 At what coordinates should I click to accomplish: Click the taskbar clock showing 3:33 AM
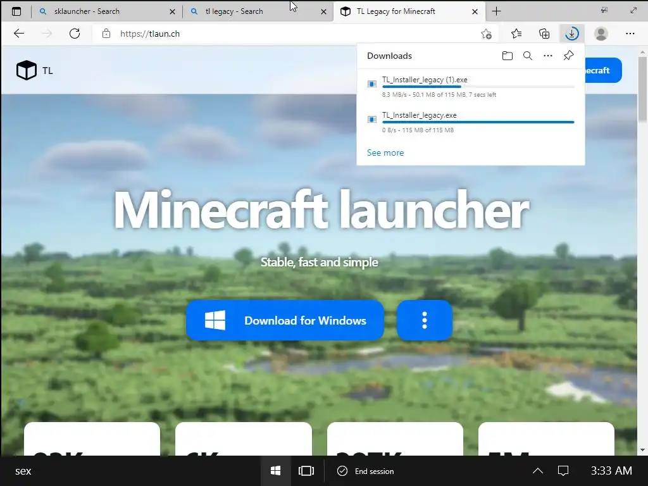611,471
